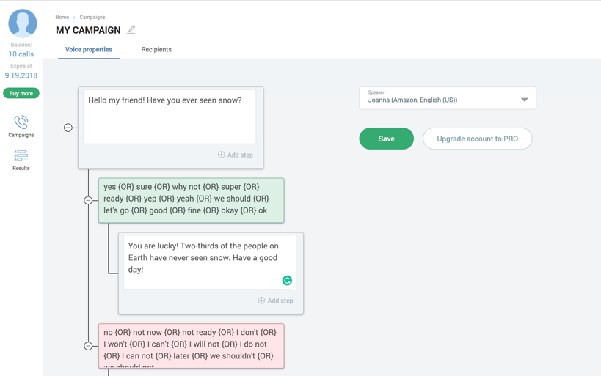Collapse the root greeting step node
This screenshot has width=601, height=376.
pyautogui.click(x=68, y=128)
